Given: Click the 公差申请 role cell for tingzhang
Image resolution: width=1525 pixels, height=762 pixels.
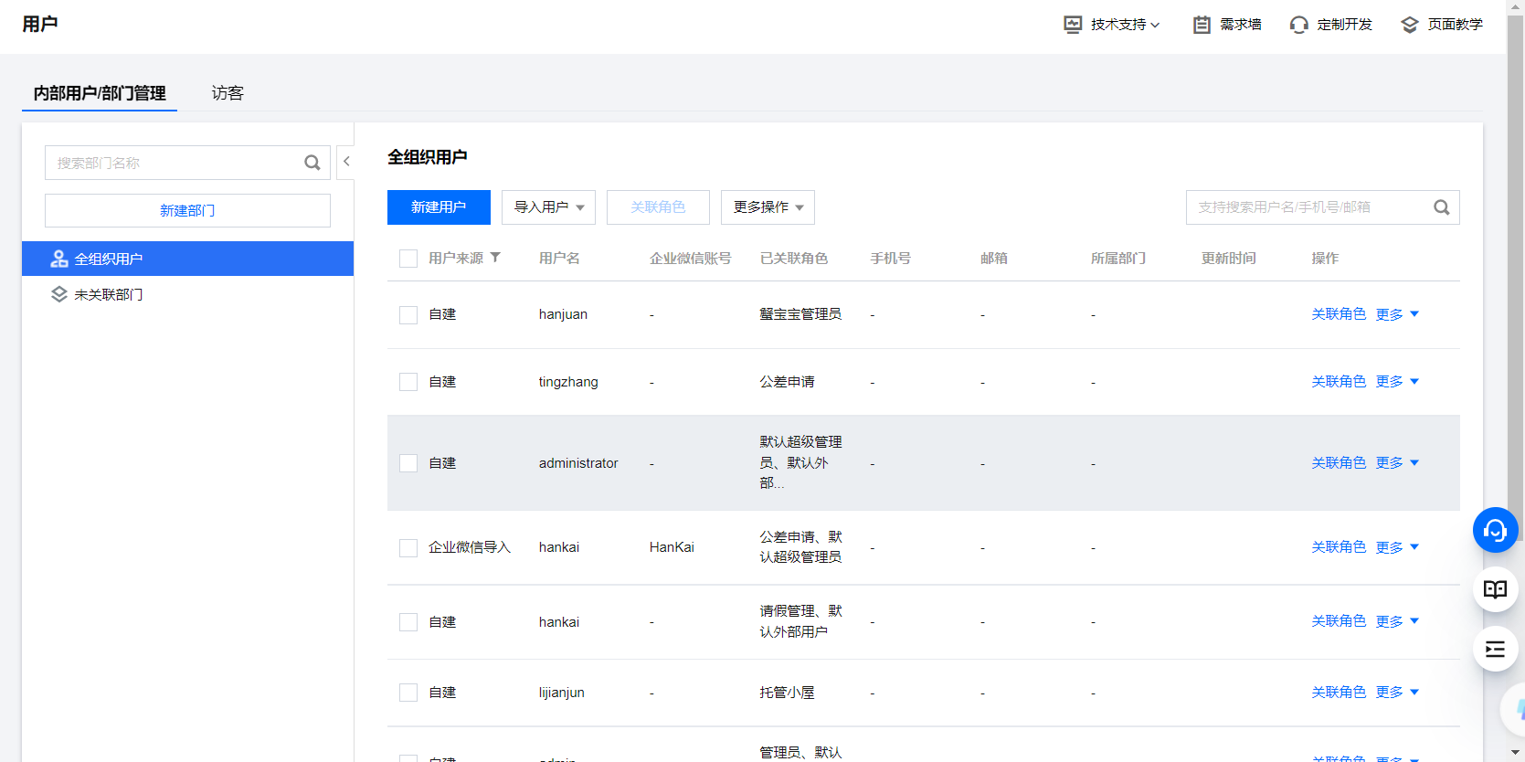Looking at the screenshot, I should 787,382.
